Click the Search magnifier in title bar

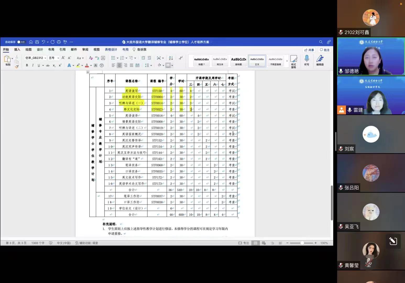(x=321, y=42)
